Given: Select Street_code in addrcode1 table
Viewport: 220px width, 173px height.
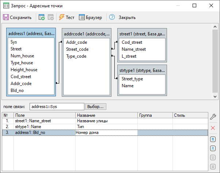Looking at the screenshot, I should click(x=77, y=49).
